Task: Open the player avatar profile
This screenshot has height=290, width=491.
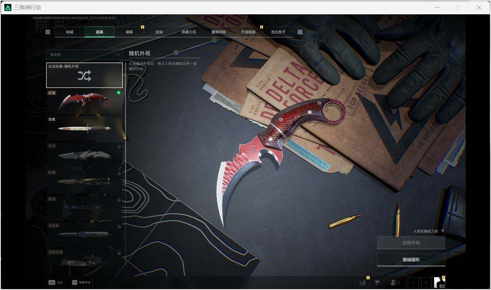Action: 439,282
